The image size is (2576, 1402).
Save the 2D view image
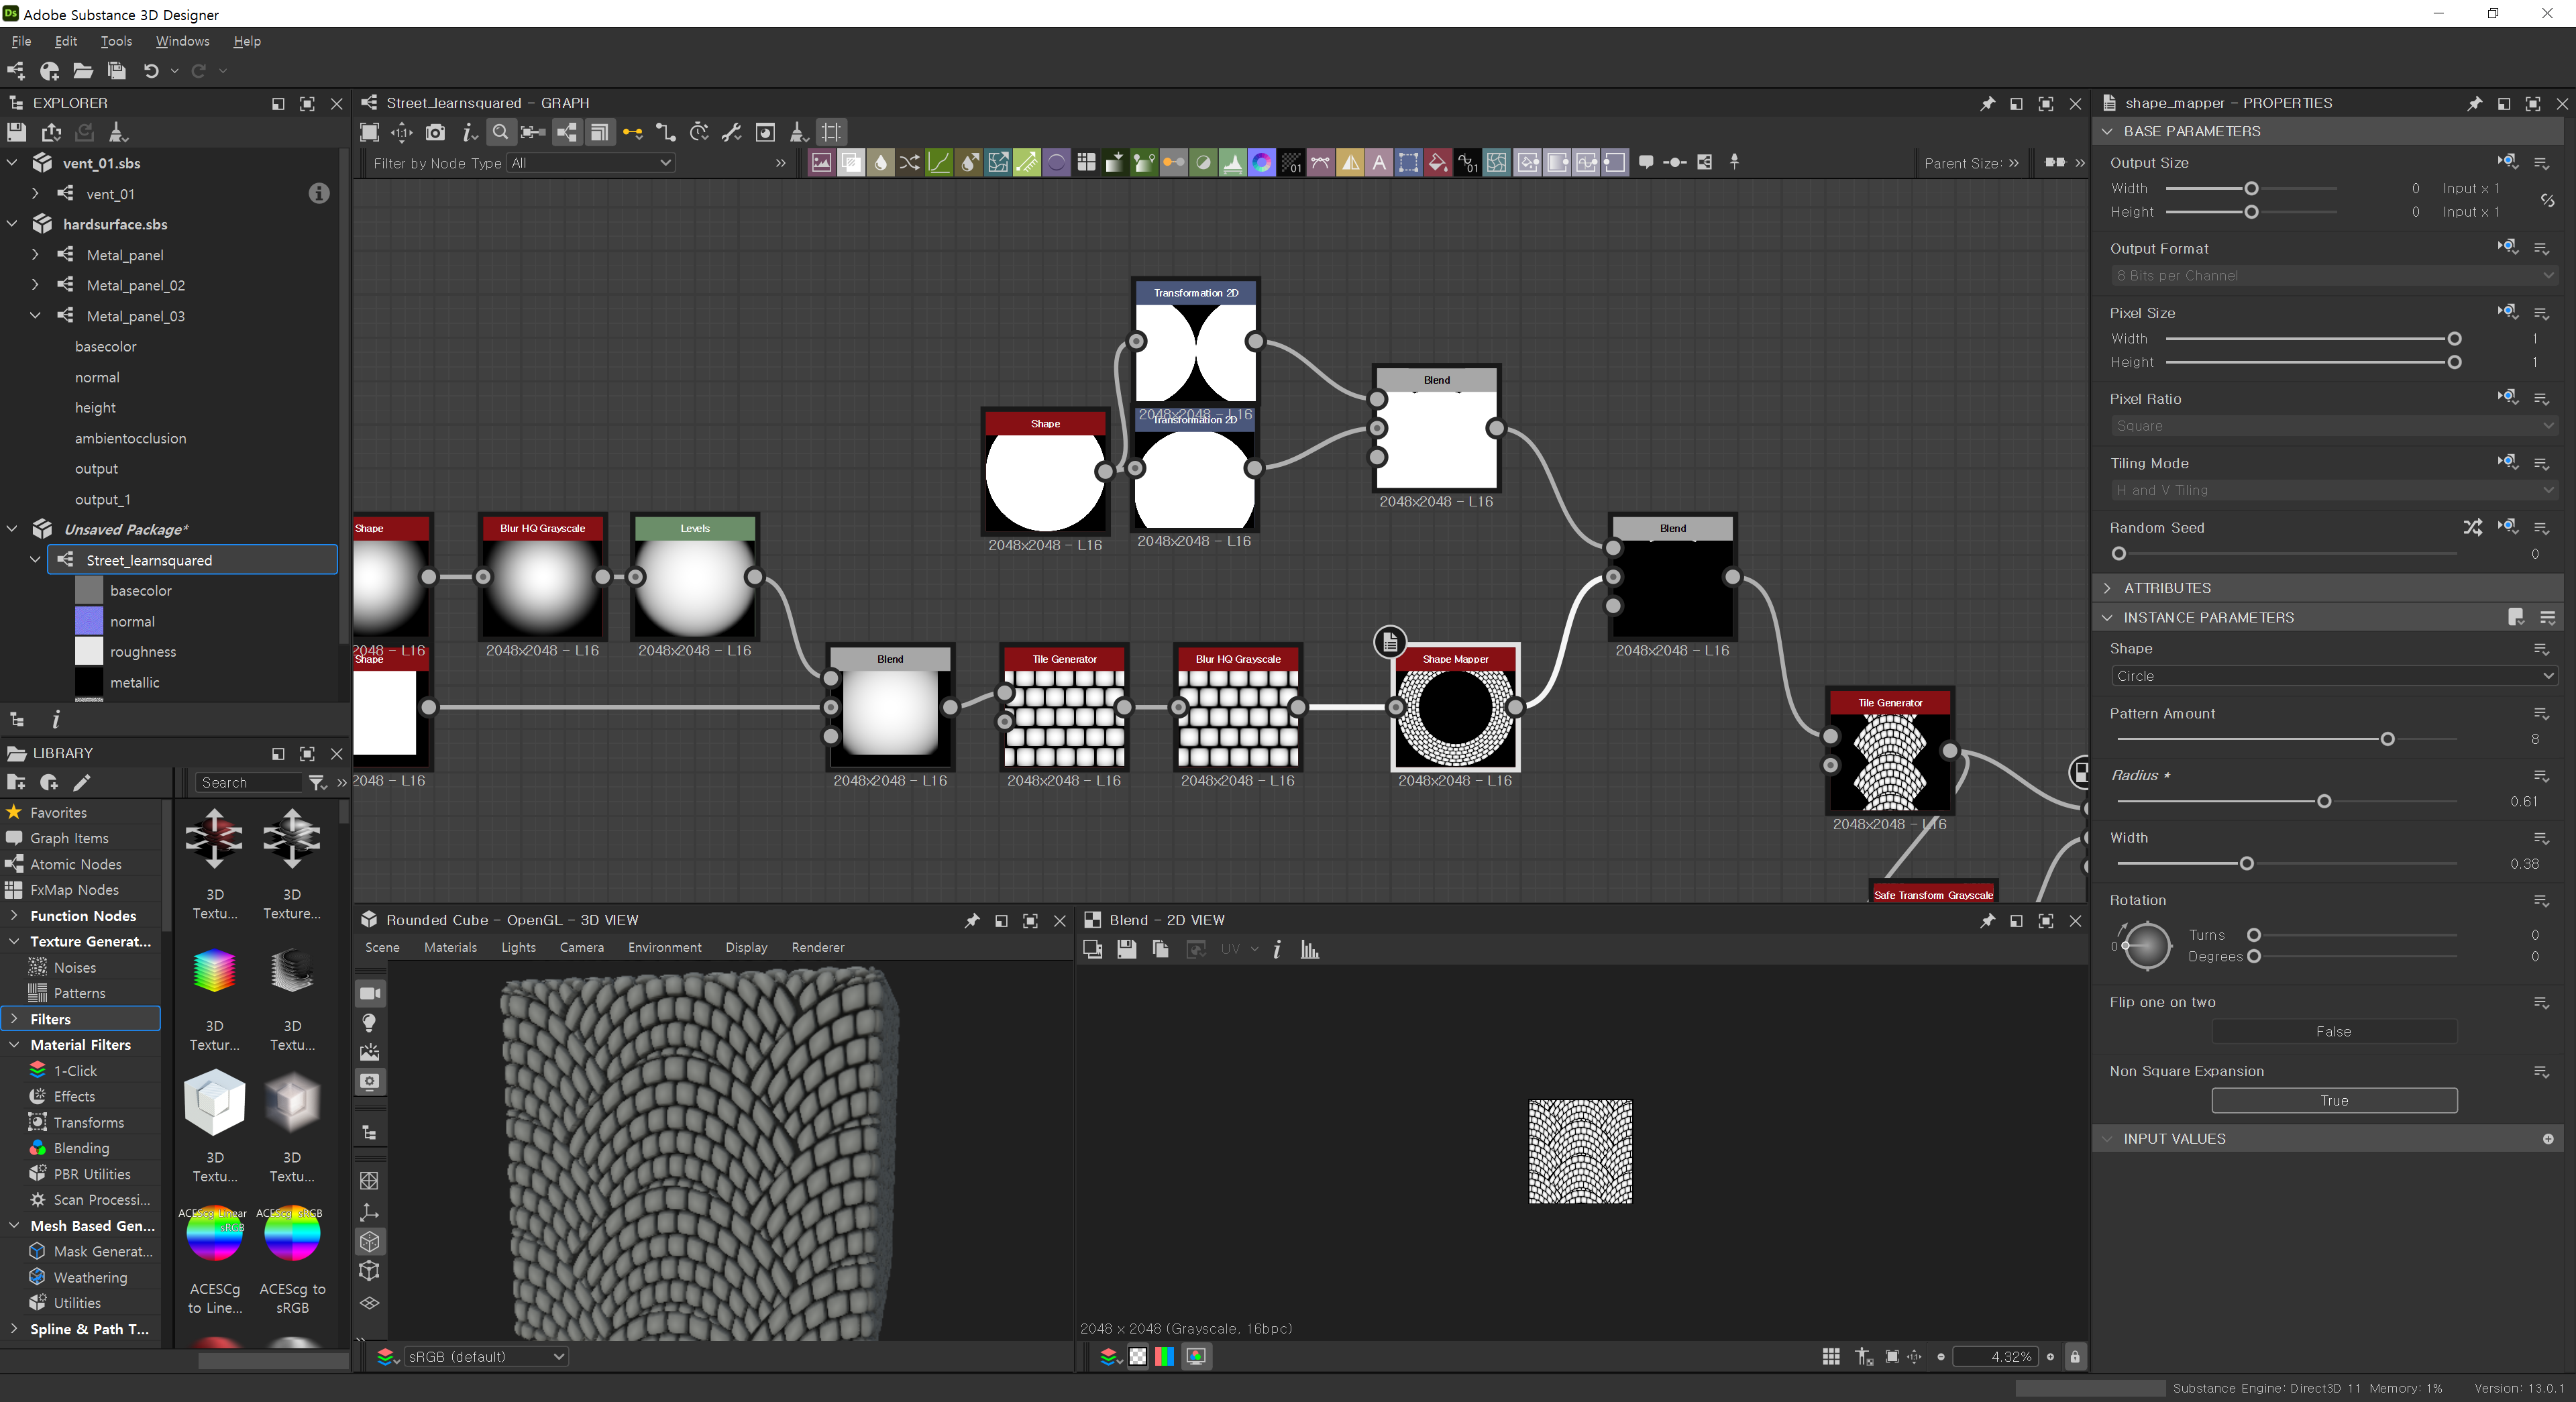[x=1126, y=950]
